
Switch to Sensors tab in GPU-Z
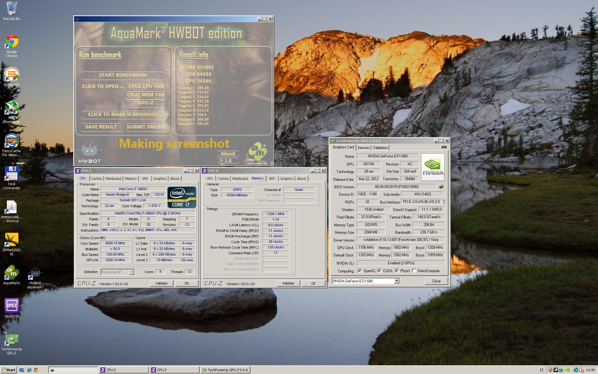coord(363,148)
